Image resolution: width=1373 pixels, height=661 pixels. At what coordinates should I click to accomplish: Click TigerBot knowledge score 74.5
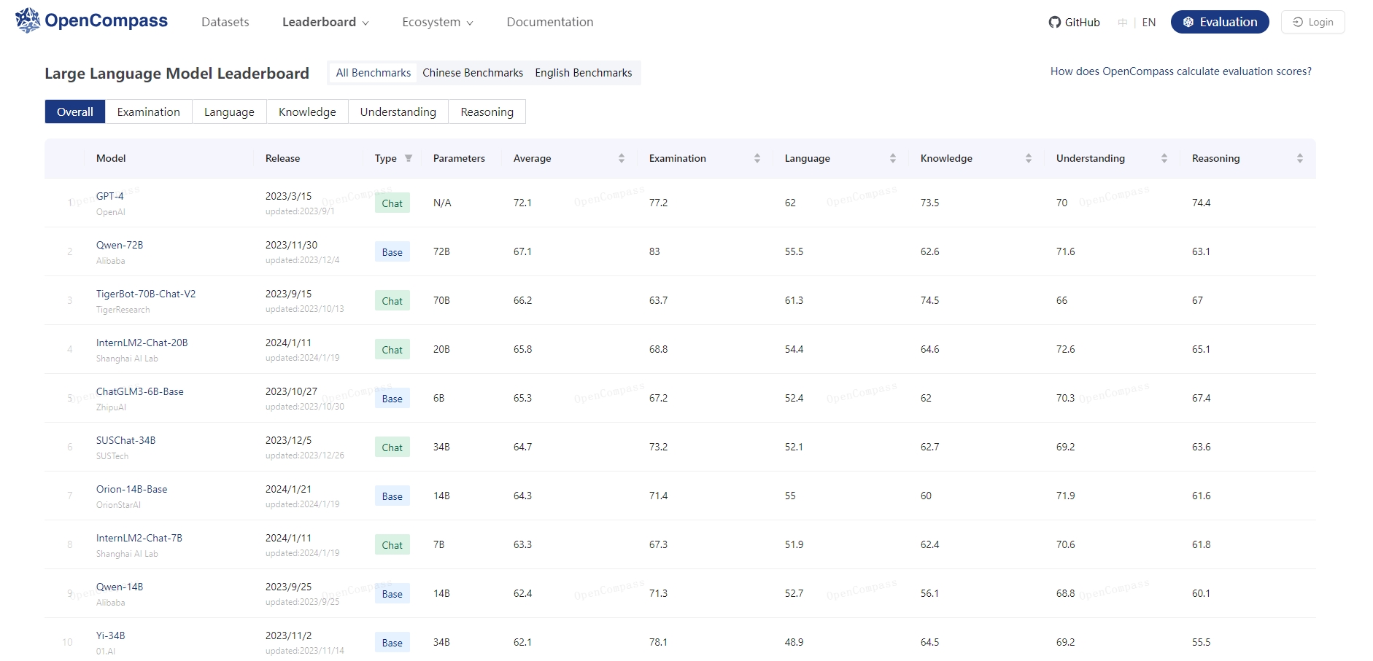[x=930, y=300]
